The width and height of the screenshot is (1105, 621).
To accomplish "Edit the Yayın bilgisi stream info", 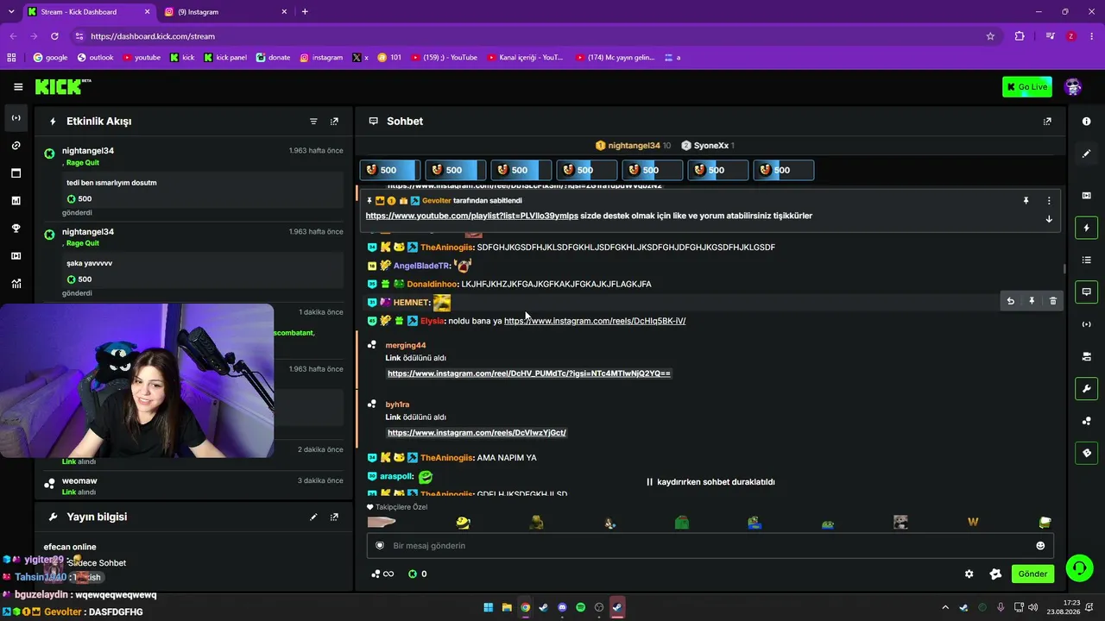I will pyautogui.click(x=313, y=517).
